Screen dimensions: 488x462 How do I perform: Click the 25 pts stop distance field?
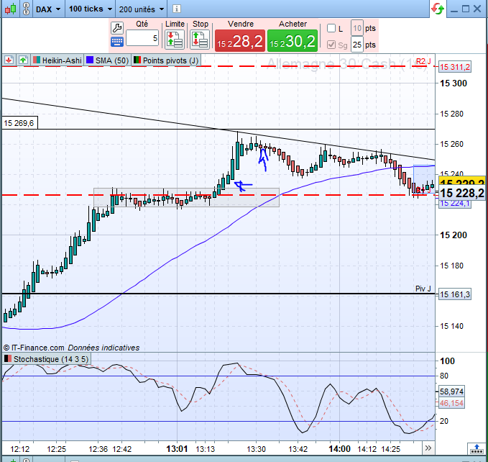point(357,45)
